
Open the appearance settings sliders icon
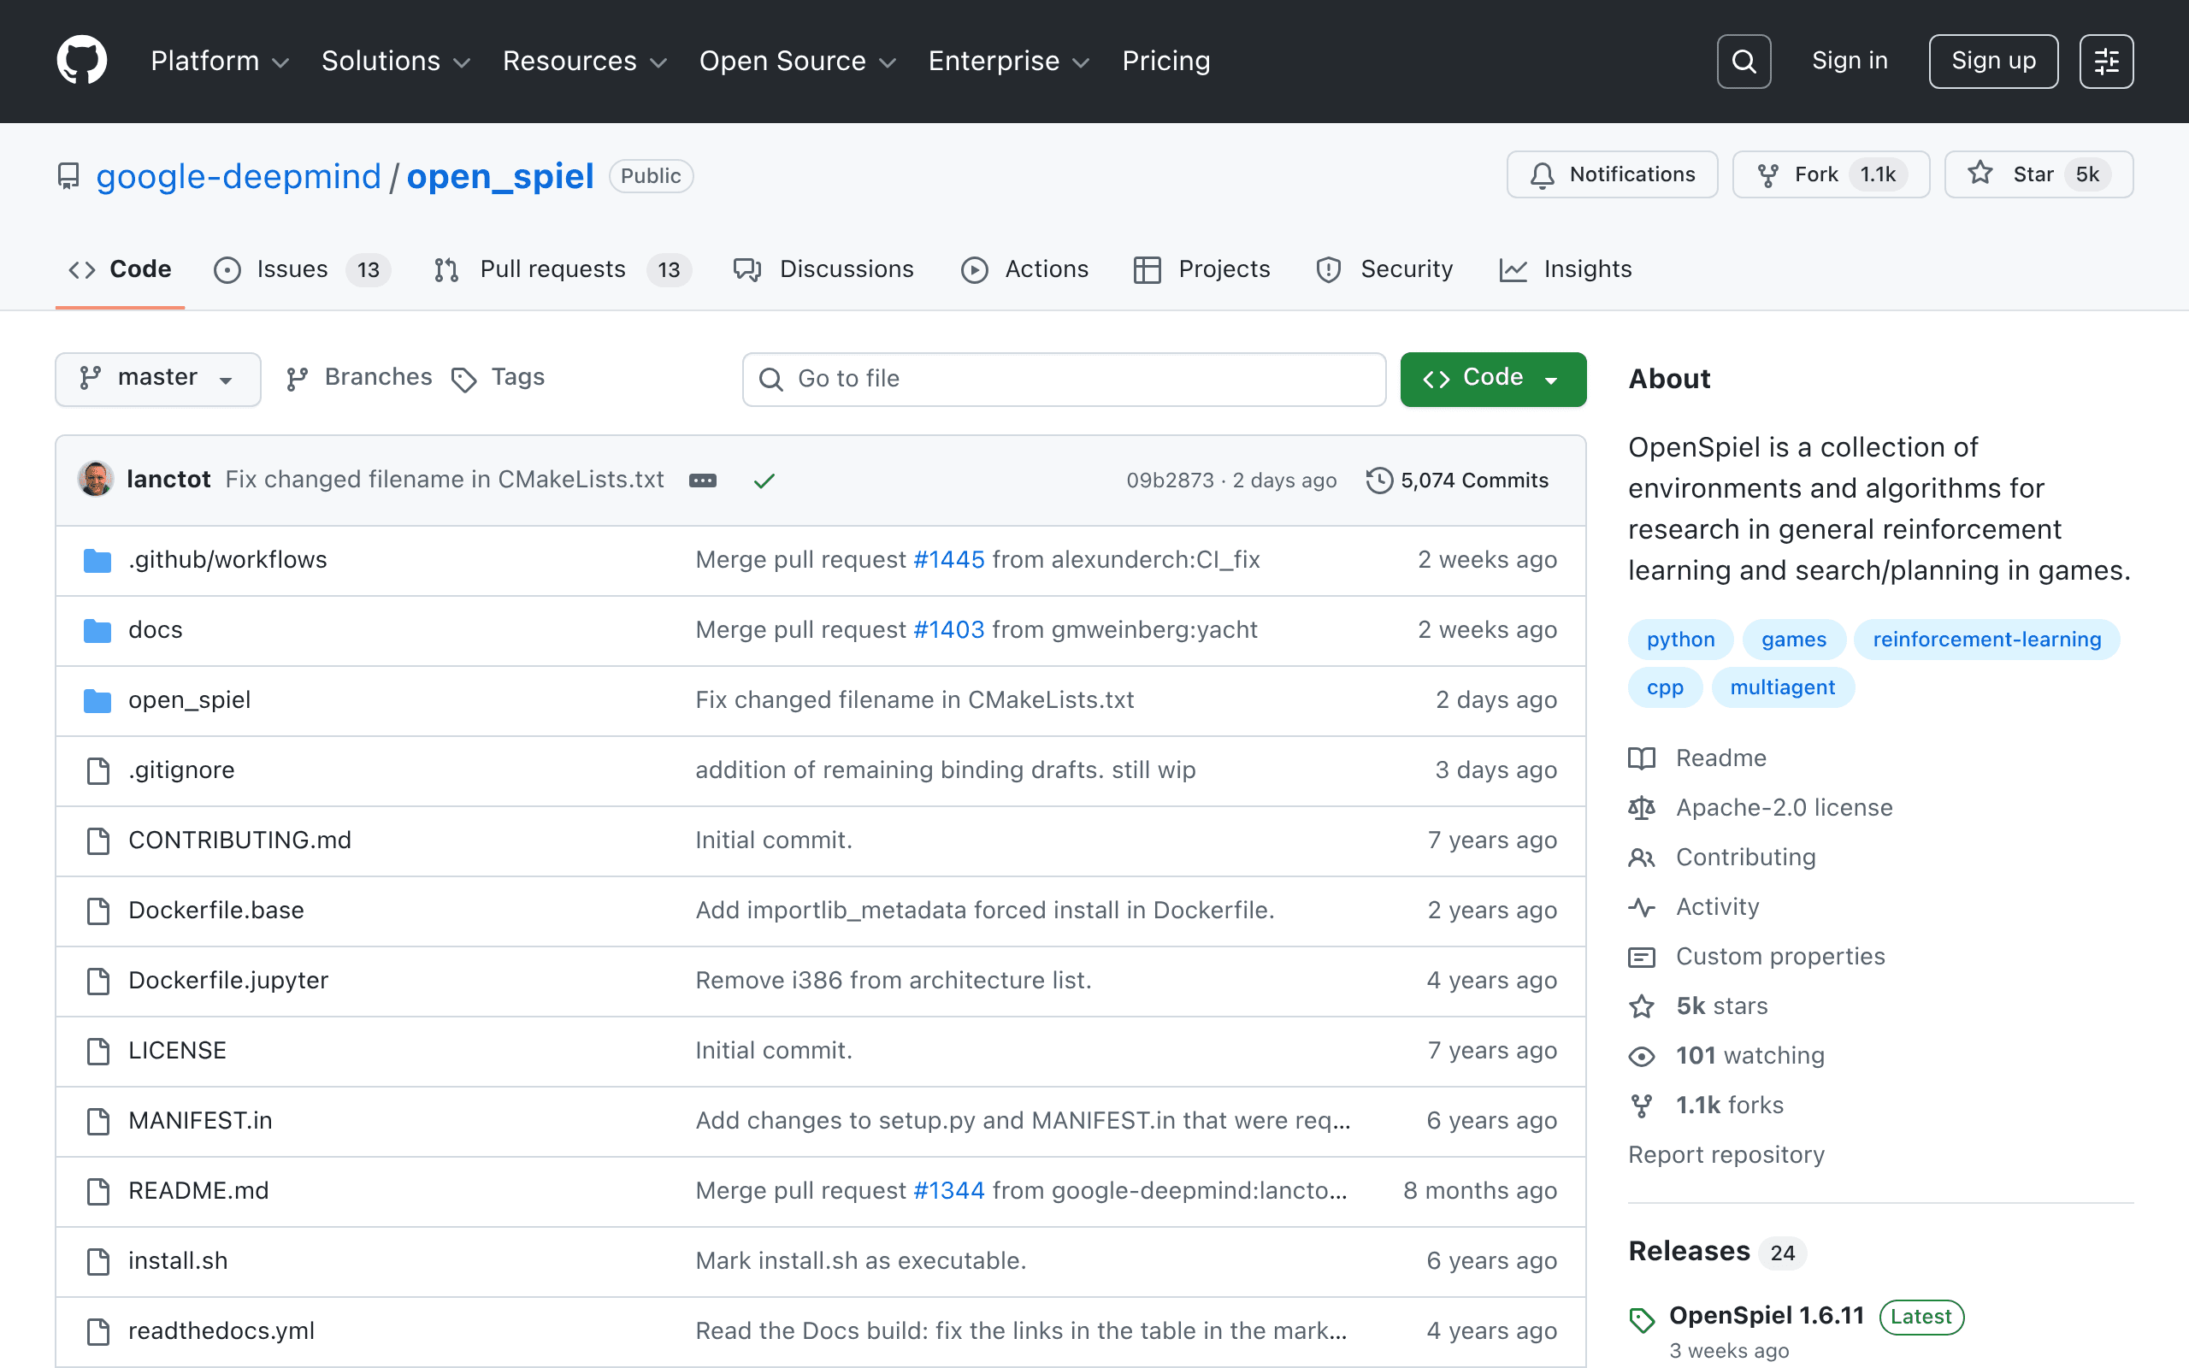[2106, 62]
